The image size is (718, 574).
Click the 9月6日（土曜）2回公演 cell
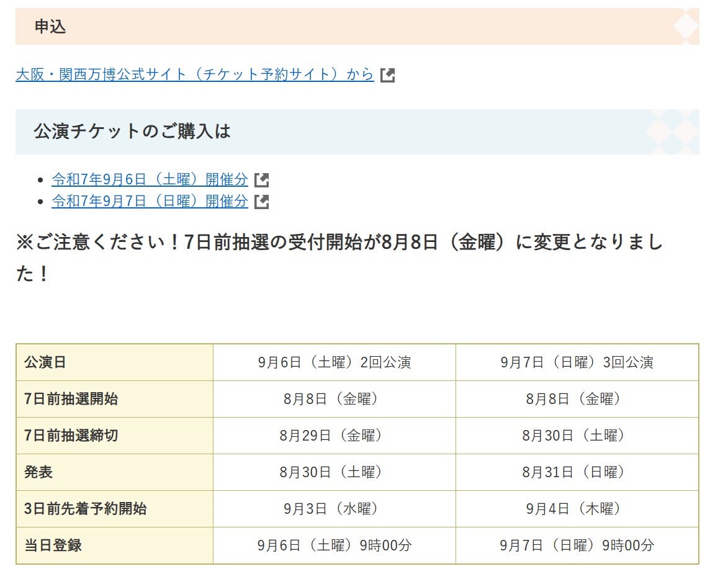334,362
